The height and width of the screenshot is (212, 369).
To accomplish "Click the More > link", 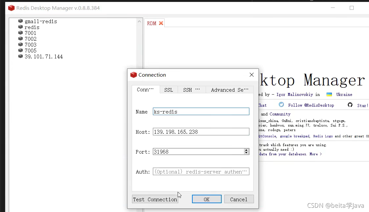I will click(x=316, y=154).
